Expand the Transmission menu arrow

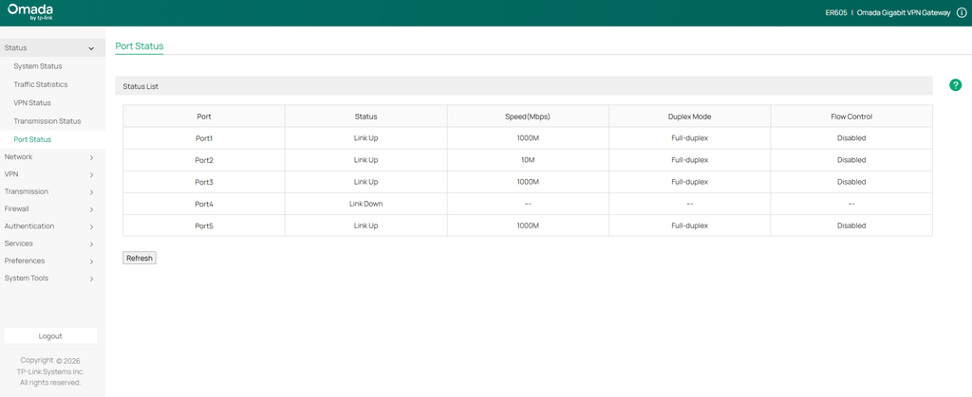pyautogui.click(x=92, y=192)
